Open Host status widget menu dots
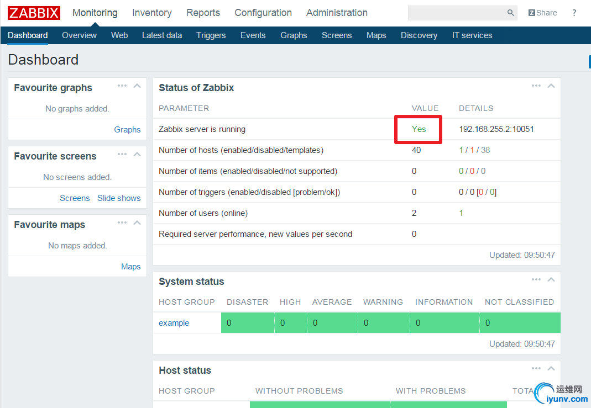The width and height of the screenshot is (591, 408). pyautogui.click(x=536, y=368)
